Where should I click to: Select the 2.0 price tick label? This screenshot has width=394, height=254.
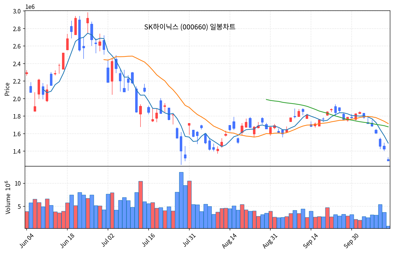(x=17, y=99)
